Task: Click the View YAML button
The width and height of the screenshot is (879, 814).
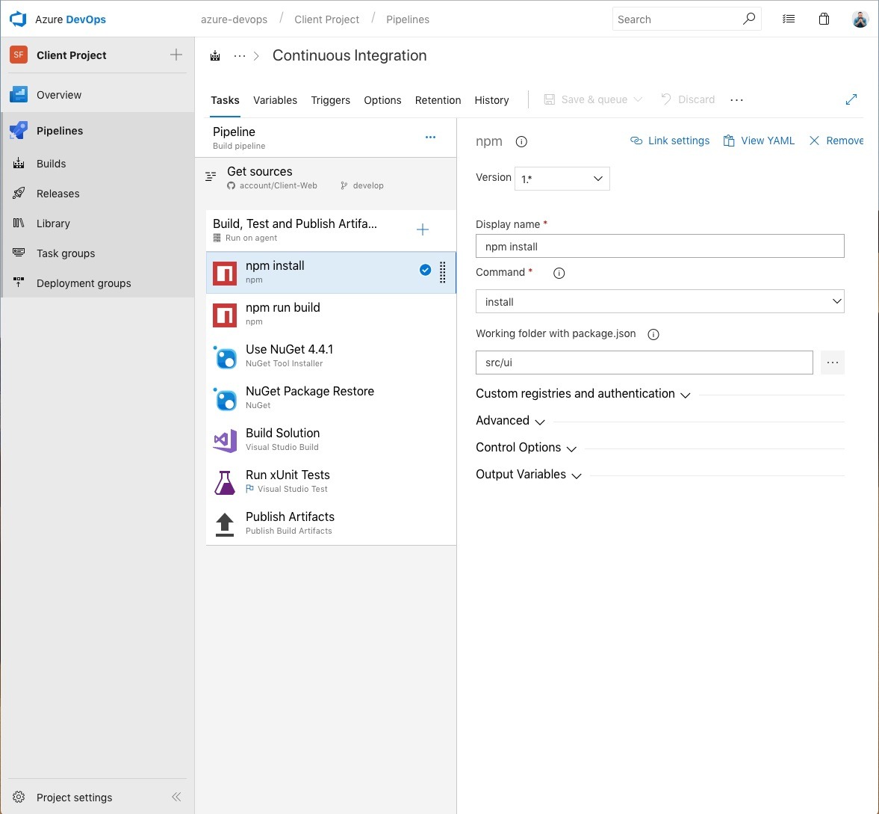Action: [x=759, y=141]
